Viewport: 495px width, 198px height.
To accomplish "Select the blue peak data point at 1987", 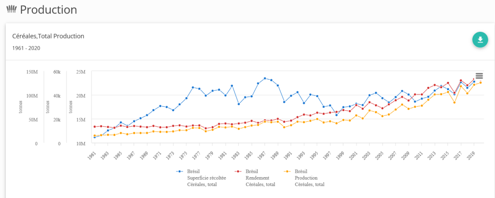I will 264,78.
